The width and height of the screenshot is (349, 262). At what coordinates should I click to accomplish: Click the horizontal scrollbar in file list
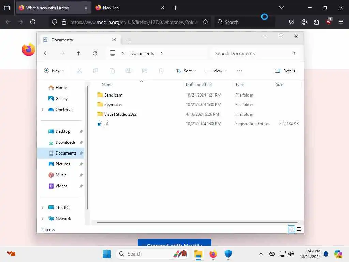click(x=197, y=222)
